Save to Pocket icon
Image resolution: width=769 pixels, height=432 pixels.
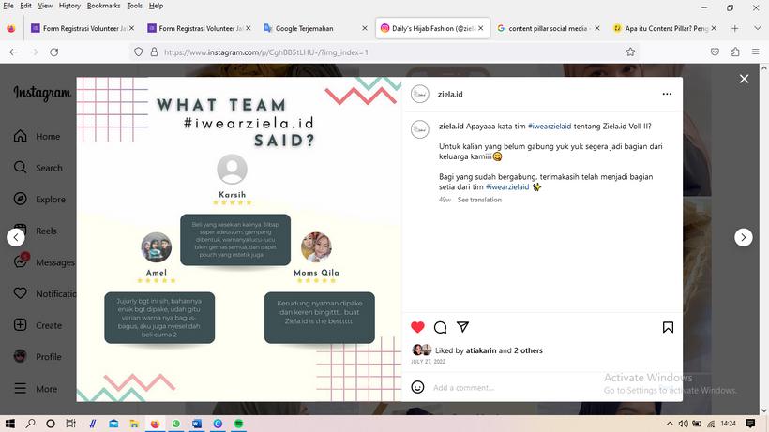point(715,52)
